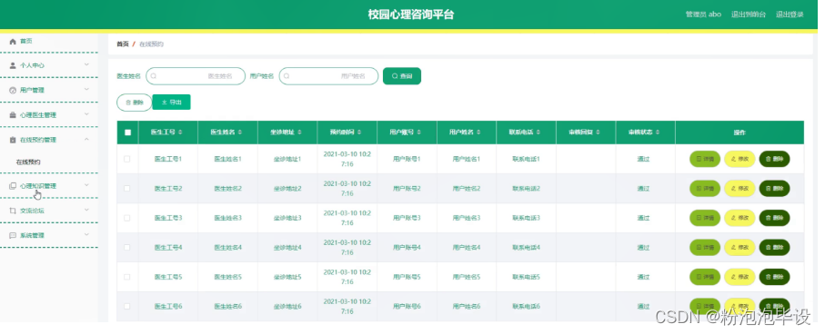Click 退出到前台 in the top bar
The height and width of the screenshot is (334, 825).
[x=749, y=15]
